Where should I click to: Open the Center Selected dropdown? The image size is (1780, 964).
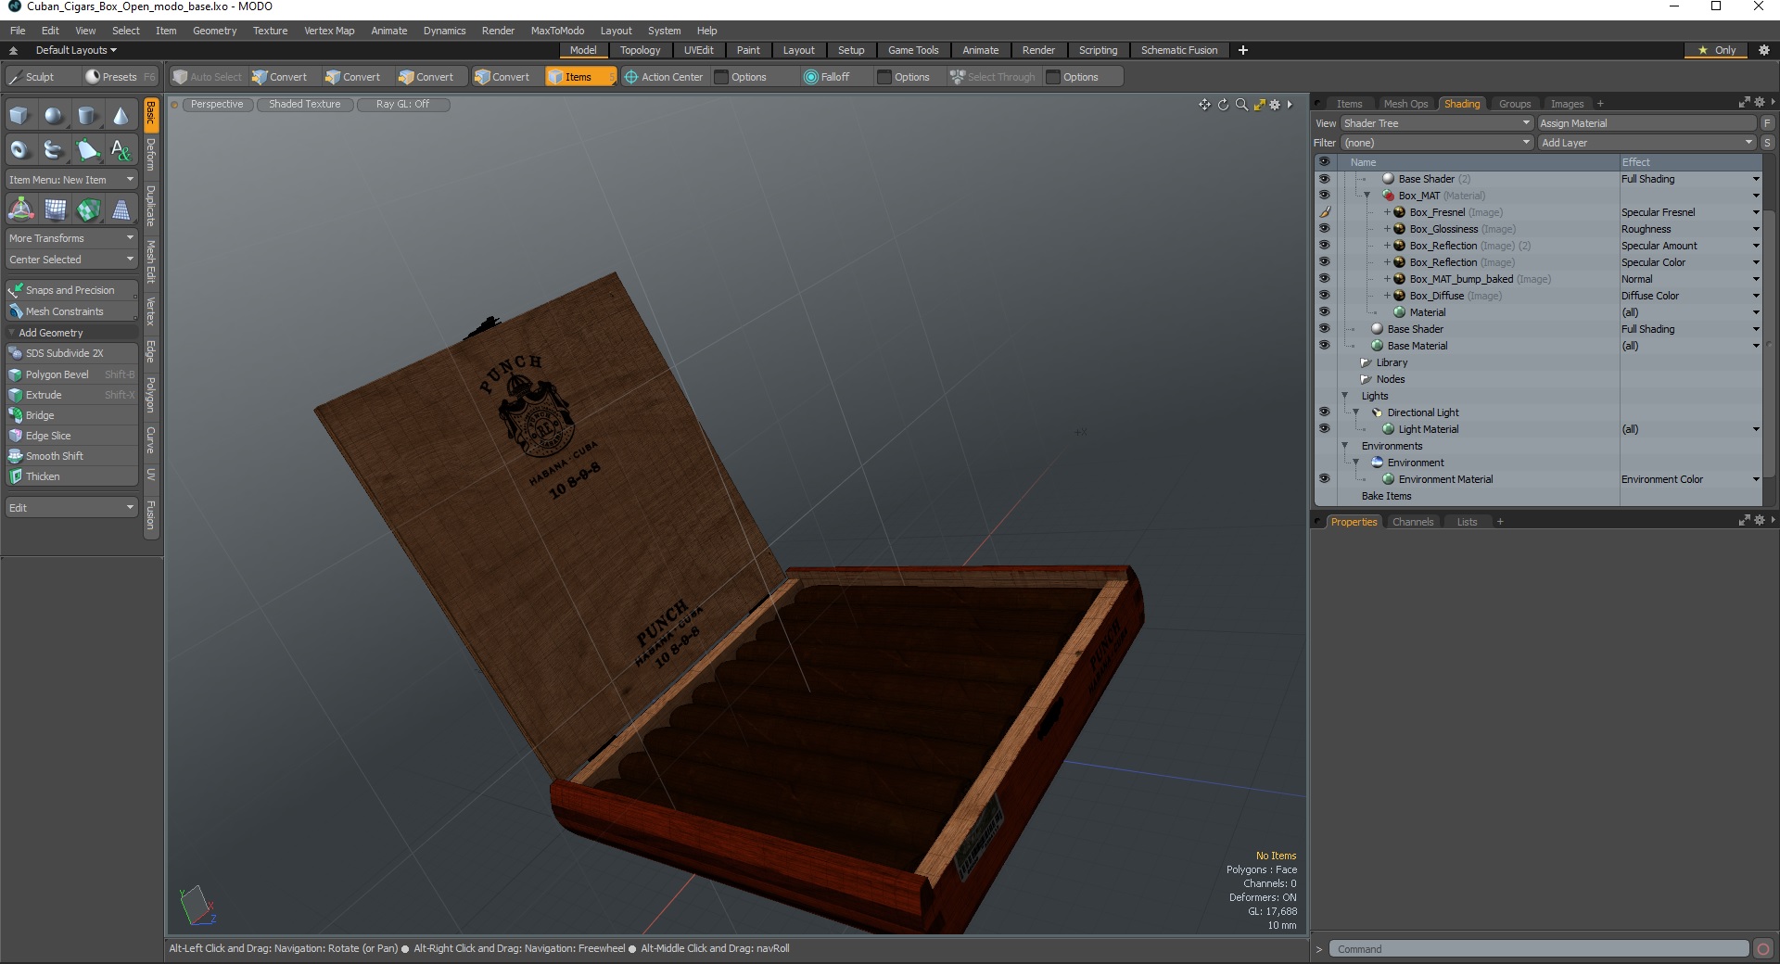(71, 260)
